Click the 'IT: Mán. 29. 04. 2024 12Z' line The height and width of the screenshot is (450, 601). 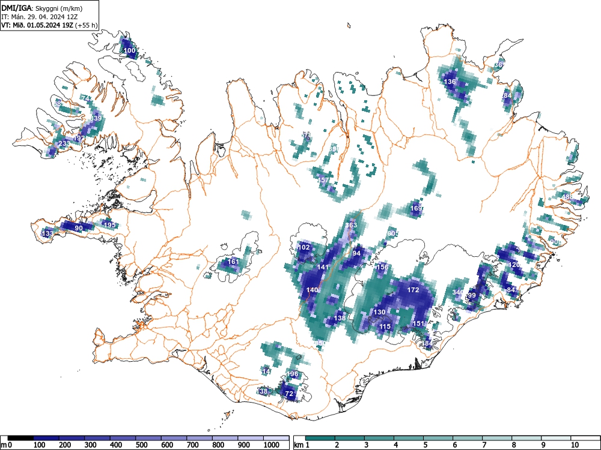click(x=40, y=17)
